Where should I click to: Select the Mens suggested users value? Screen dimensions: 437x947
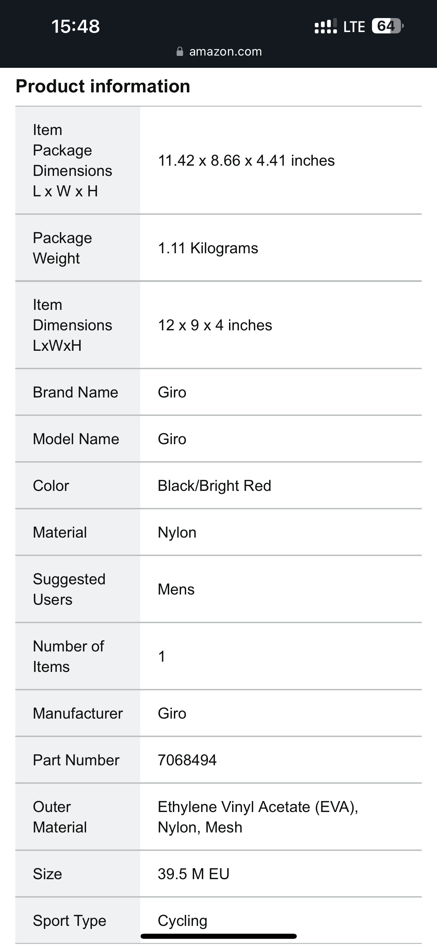tap(176, 589)
